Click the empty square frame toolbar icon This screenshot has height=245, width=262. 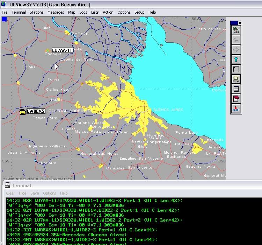(236, 69)
